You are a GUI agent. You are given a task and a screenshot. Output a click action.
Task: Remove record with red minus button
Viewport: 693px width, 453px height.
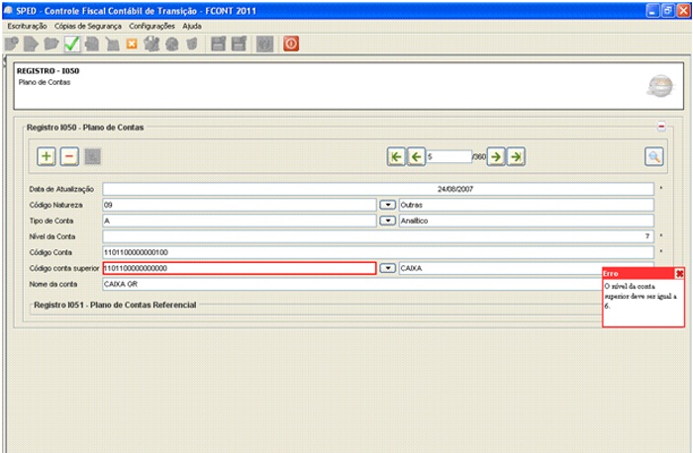pyautogui.click(x=69, y=156)
